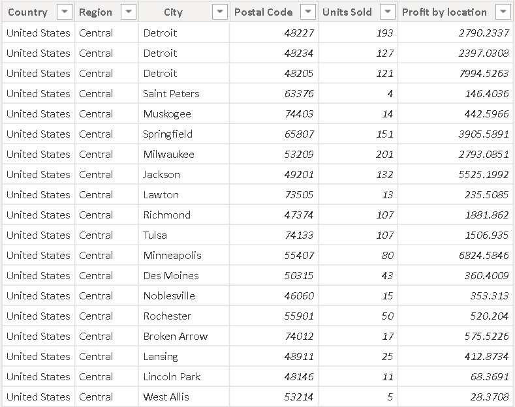Click the Postal Code column header

[x=264, y=12]
